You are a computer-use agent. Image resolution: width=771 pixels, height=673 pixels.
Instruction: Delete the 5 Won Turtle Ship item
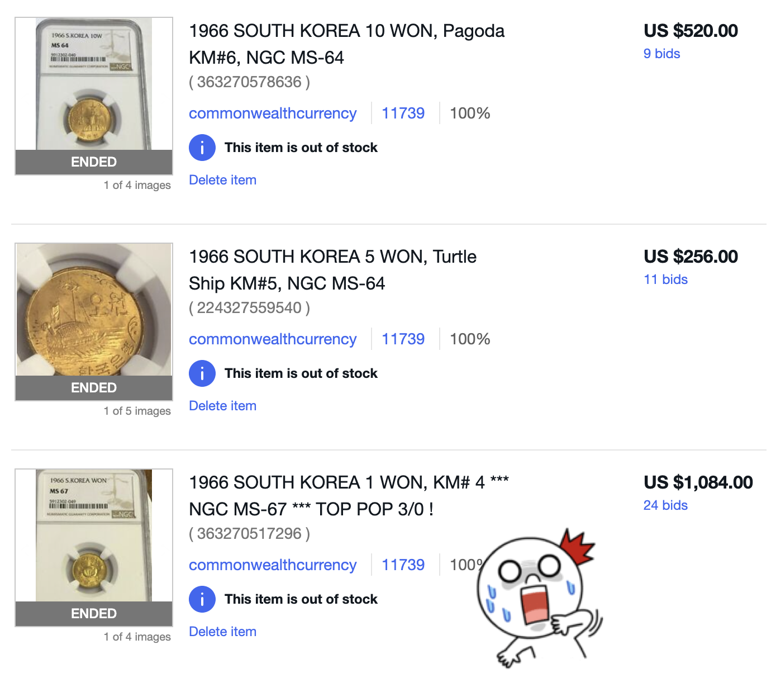222,406
